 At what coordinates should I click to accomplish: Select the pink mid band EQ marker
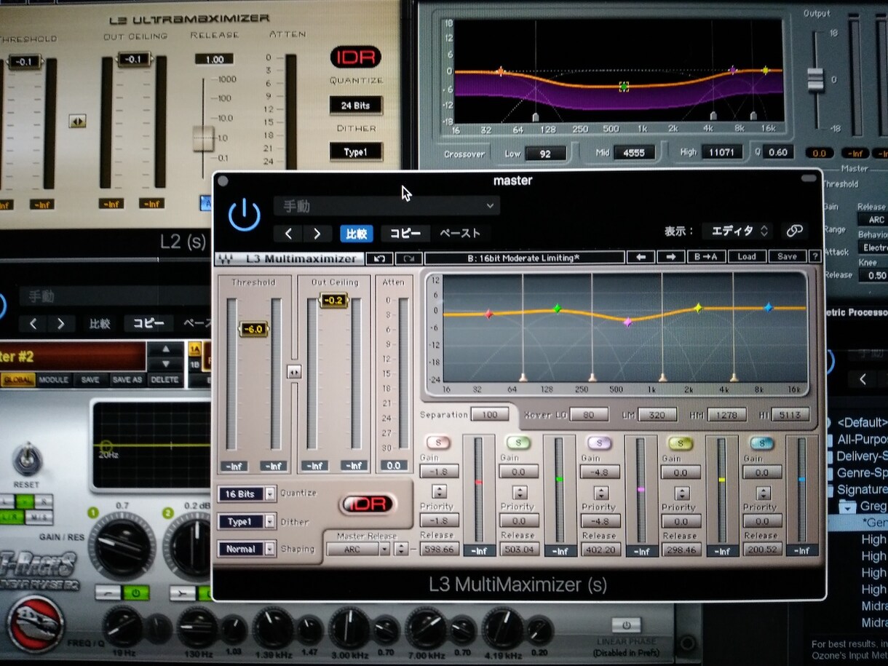(627, 321)
